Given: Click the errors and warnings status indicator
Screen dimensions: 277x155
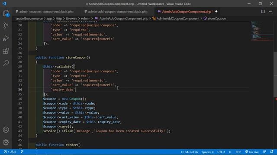Looking at the screenshot, I should point(10,152).
